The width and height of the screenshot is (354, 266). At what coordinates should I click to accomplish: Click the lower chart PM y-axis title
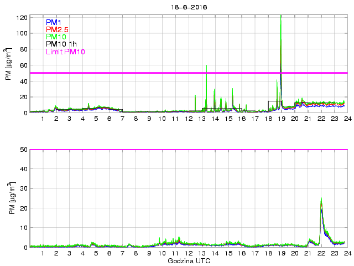click(x=12, y=198)
